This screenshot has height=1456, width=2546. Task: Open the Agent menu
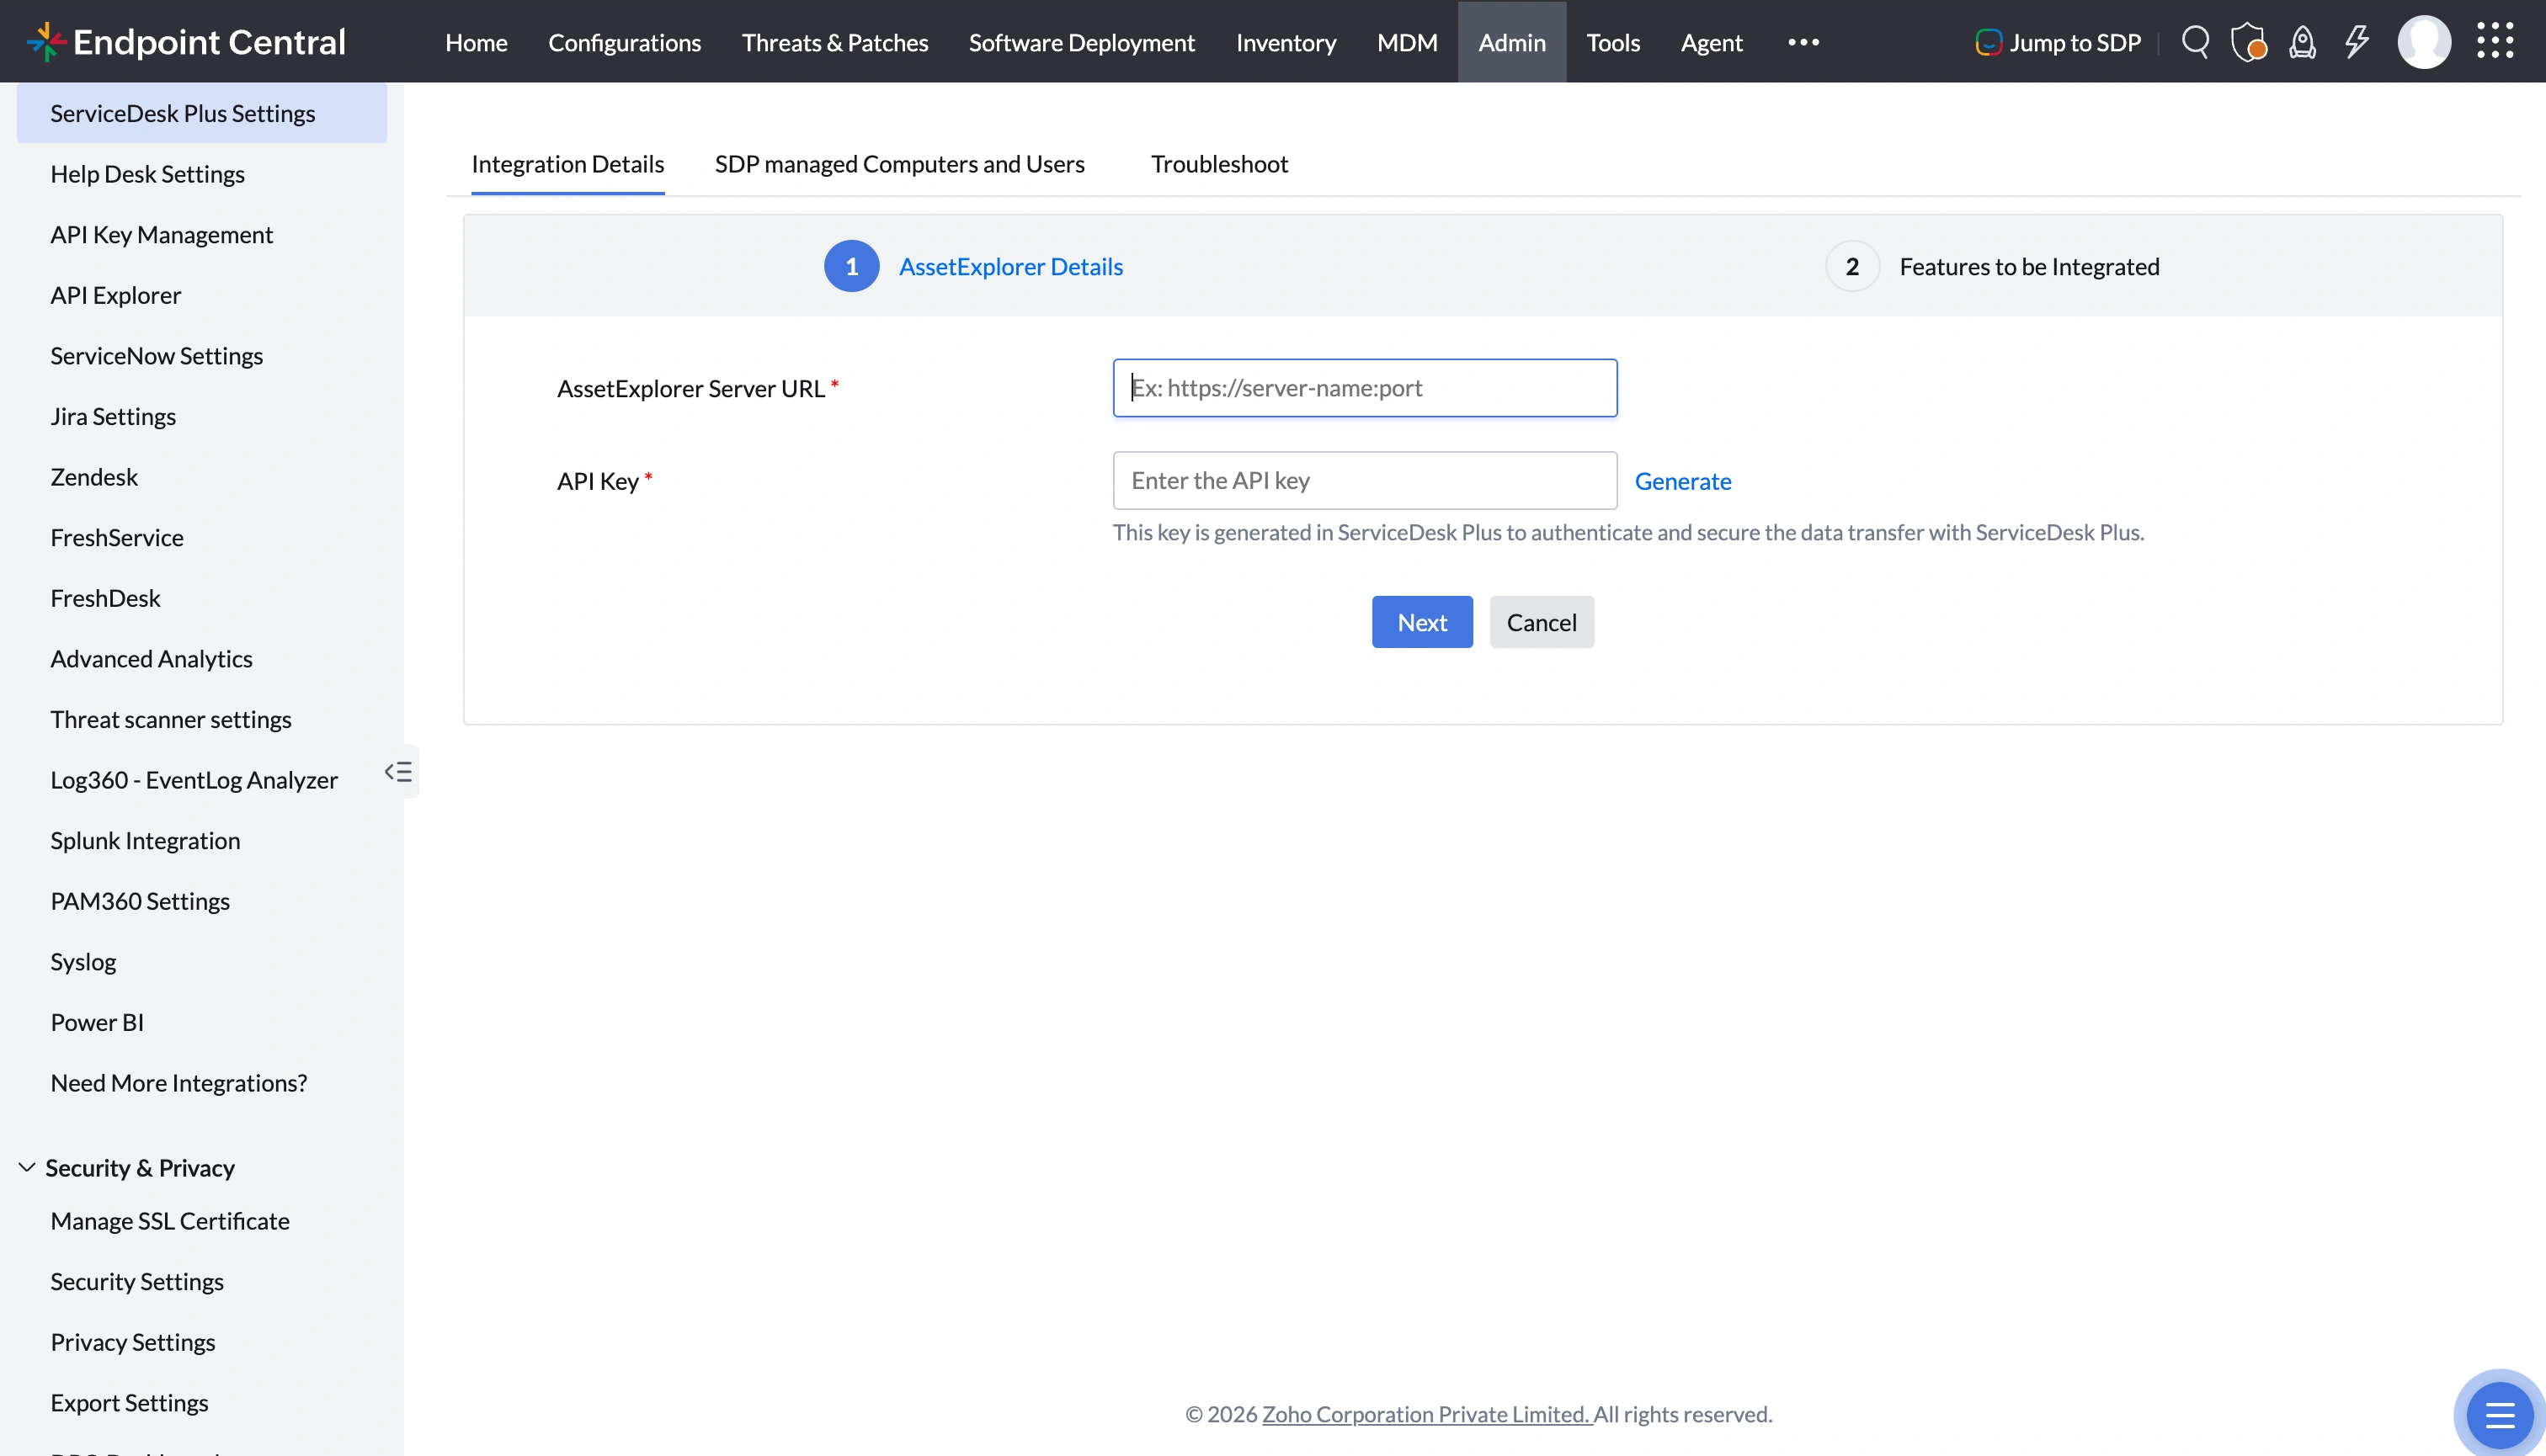[x=1711, y=42]
